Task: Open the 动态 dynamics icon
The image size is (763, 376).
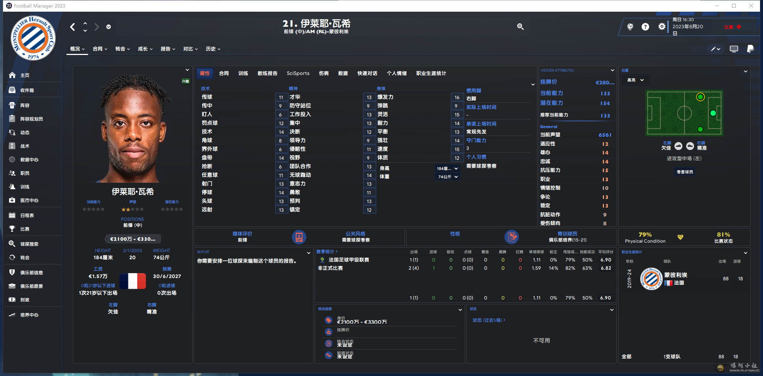Action: pos(12,132)
